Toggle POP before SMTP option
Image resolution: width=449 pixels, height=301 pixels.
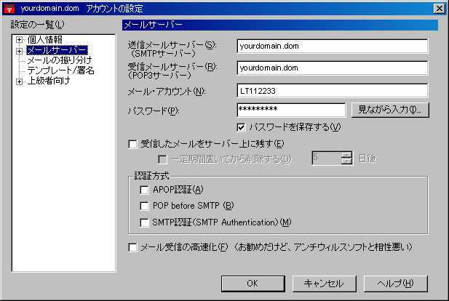pyautogui.click(x=144, y=206)
